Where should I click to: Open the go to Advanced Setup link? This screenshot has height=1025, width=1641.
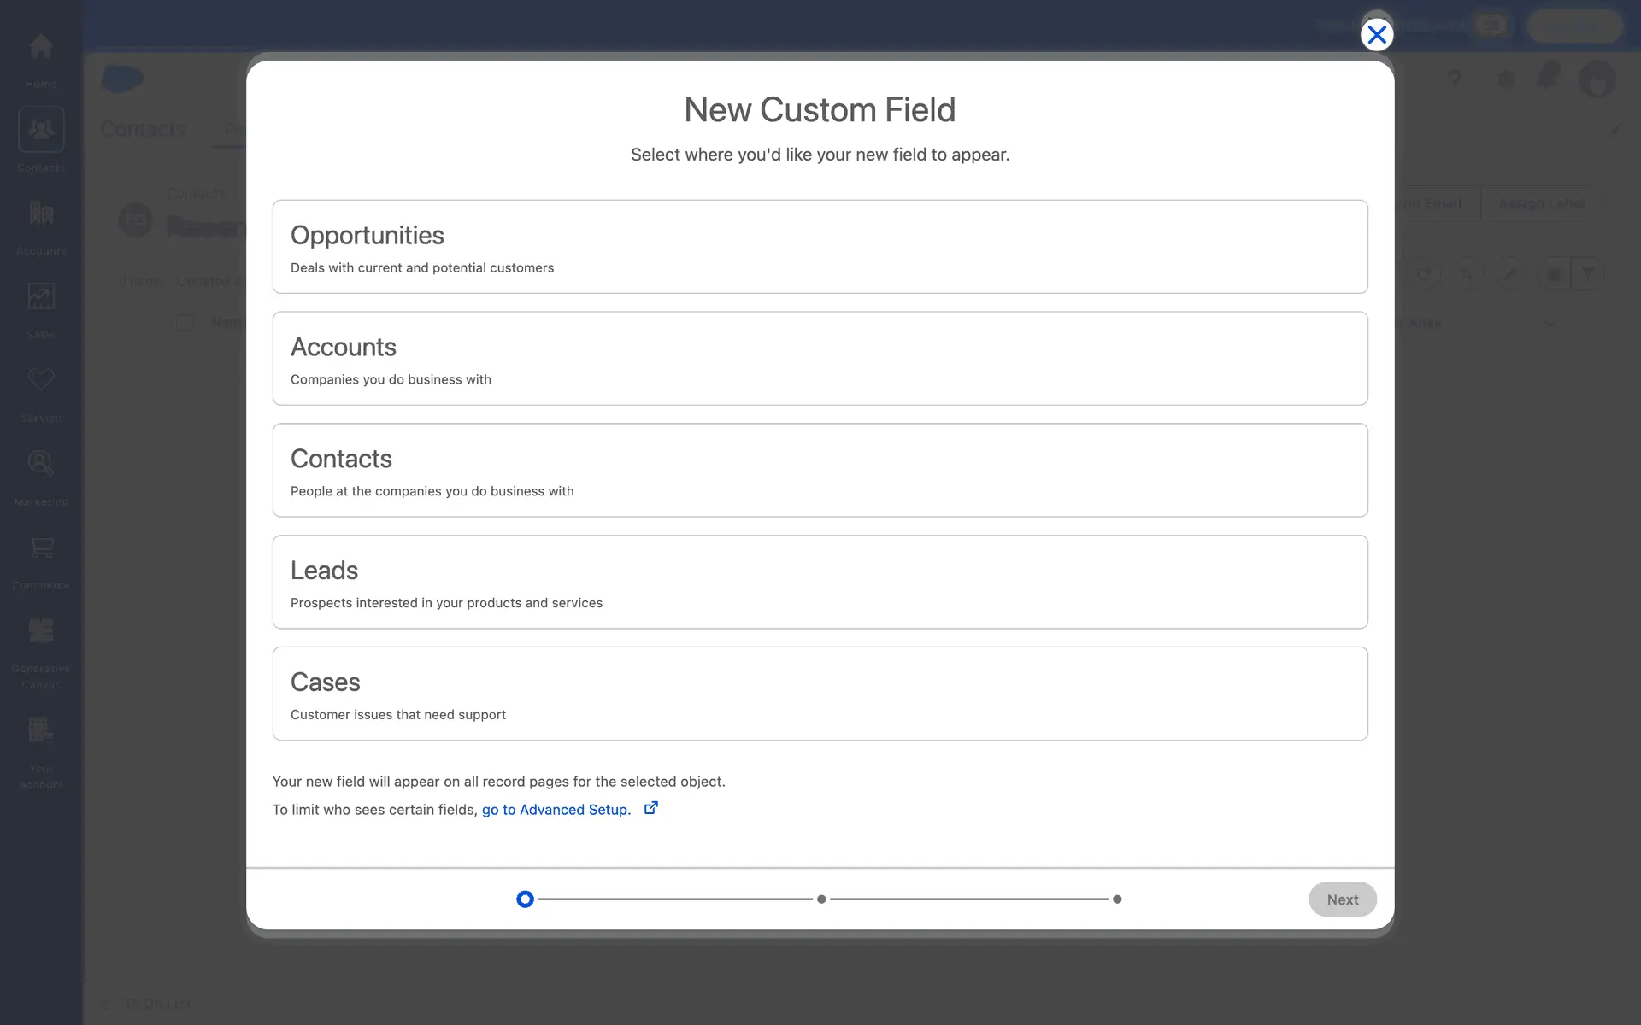pos(556,810)
